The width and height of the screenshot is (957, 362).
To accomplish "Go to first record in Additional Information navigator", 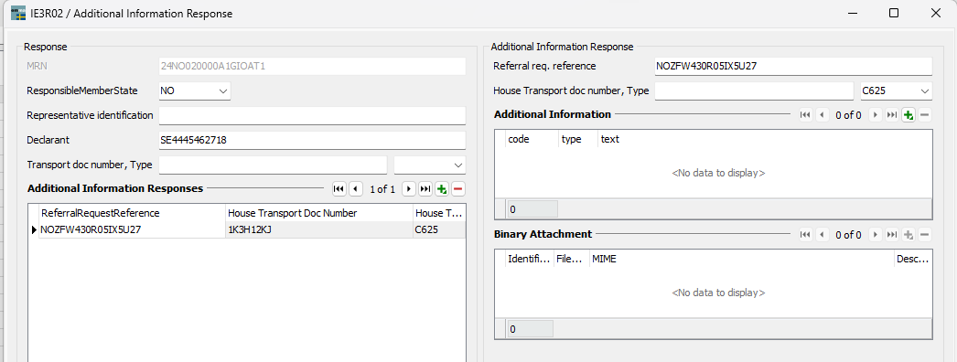I will 806,114.
